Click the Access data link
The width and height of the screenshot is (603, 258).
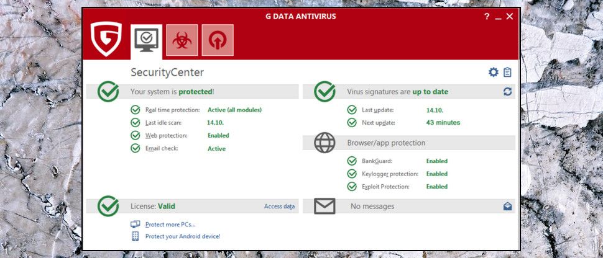279,207
